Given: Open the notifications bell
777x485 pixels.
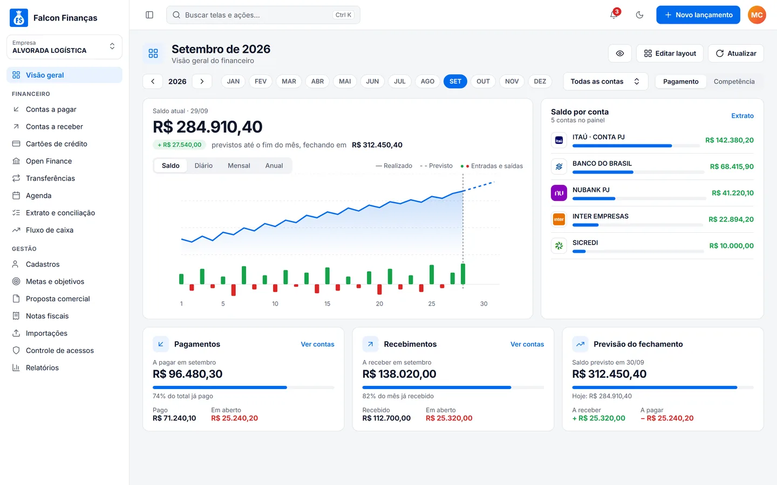Looking at the screenshot, I should pos(614,15).
